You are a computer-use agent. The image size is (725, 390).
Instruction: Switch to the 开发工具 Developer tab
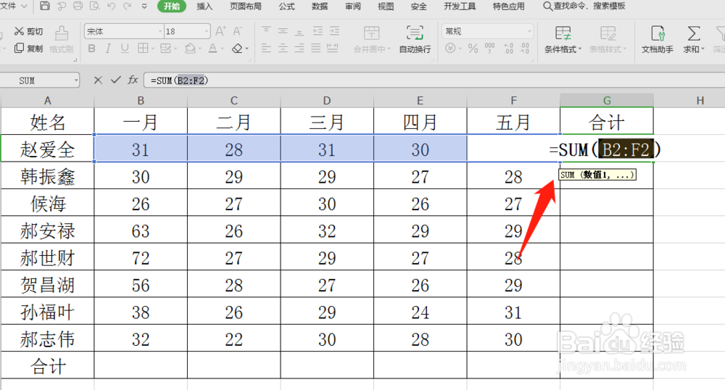(460, 6)
